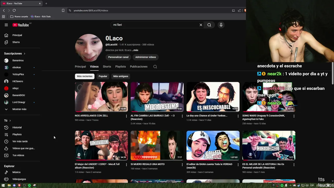Search within channel using magnifier icon
334x188 pixels.
[155, 67]
